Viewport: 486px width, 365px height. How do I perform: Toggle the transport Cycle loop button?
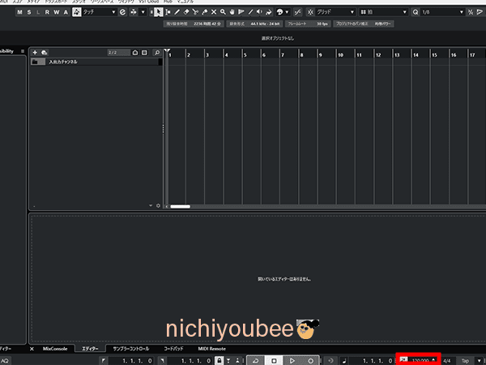(x=256, y=359)
